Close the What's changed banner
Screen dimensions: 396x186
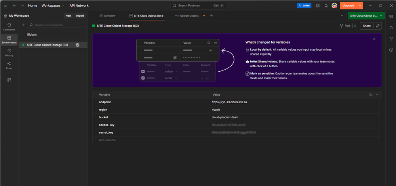point(374,39)
